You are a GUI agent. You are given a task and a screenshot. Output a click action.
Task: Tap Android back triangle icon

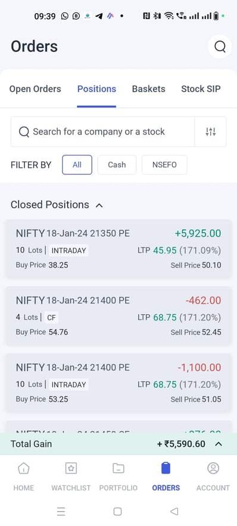pyautogui.click(x=174, y=511)
